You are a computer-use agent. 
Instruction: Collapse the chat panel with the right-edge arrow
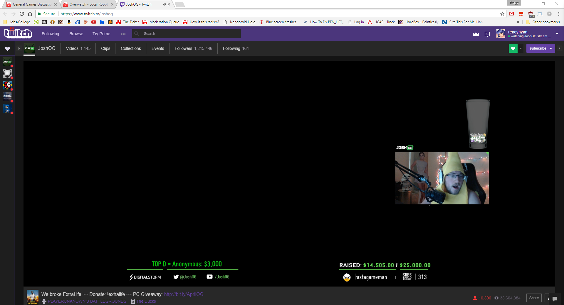pos(560,48)
